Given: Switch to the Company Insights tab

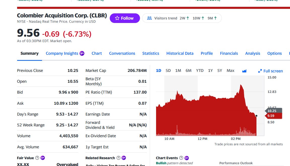Looking at the screenshot, I should [x=65, y=53].
